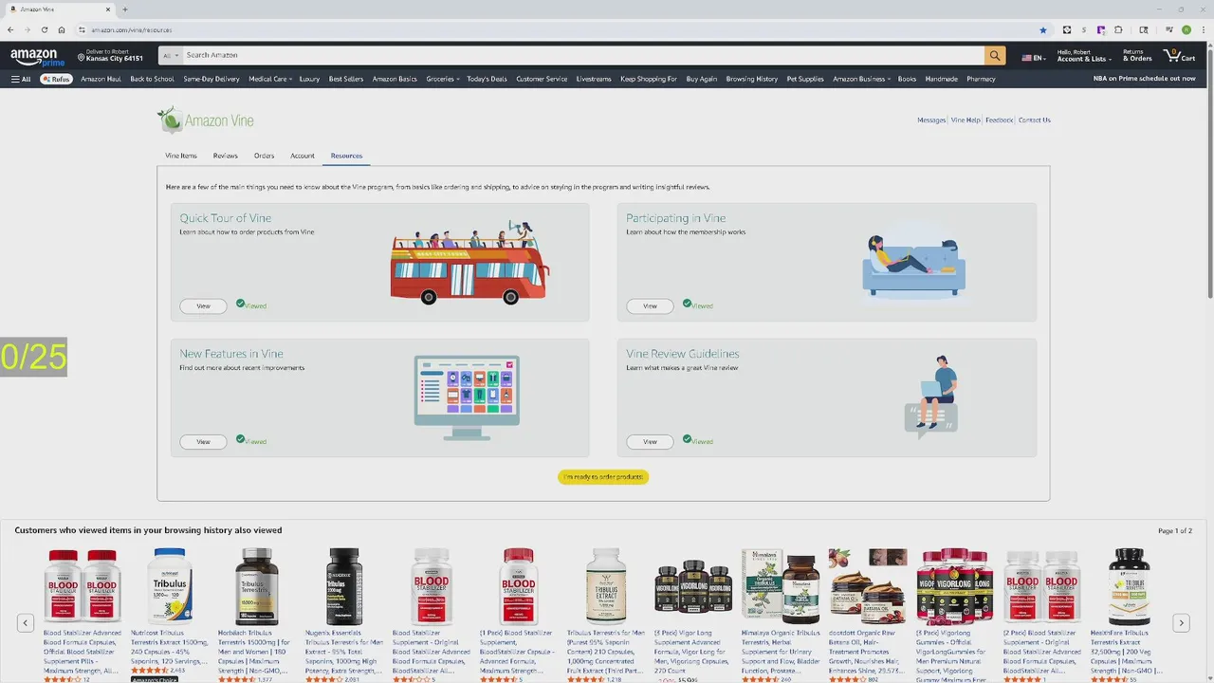The image size is (1214, 683).
Task: Click the search magnifier button
Action: click(x=994, y=56)
